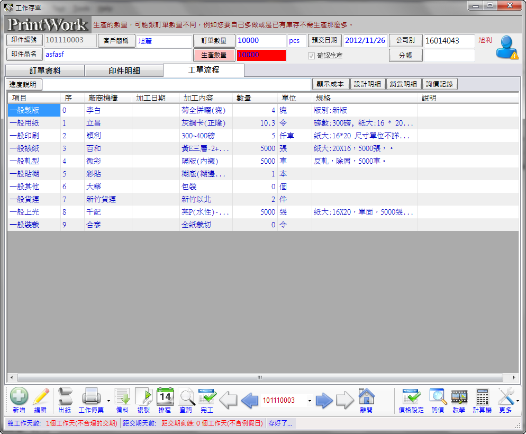Click the horizontal scrollbar right arrow
Screen dimensions: 526x434
coord(514,377)
